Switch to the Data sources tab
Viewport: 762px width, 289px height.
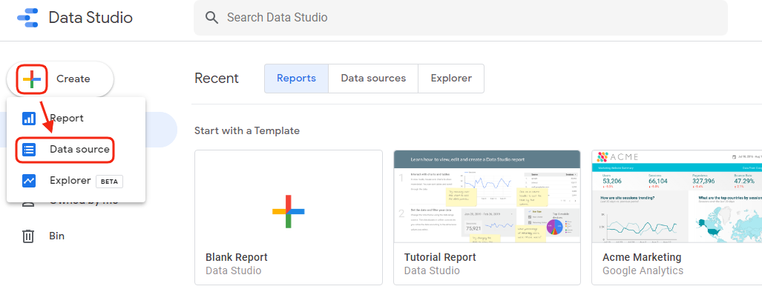tap(373, 79)
